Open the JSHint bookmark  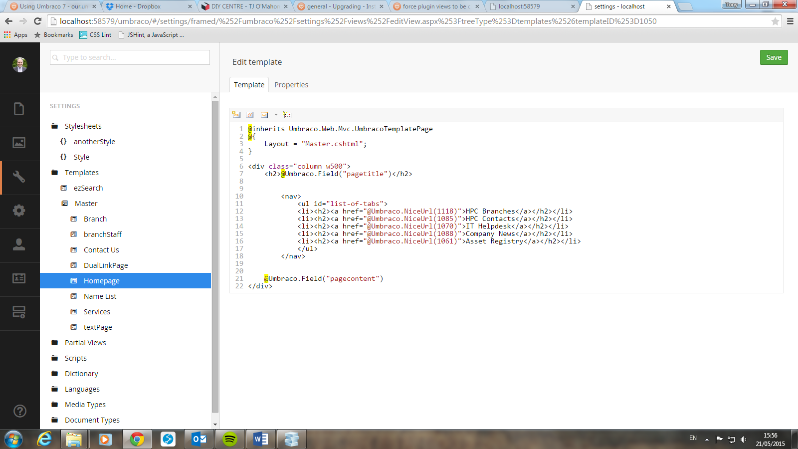[151, 35]
